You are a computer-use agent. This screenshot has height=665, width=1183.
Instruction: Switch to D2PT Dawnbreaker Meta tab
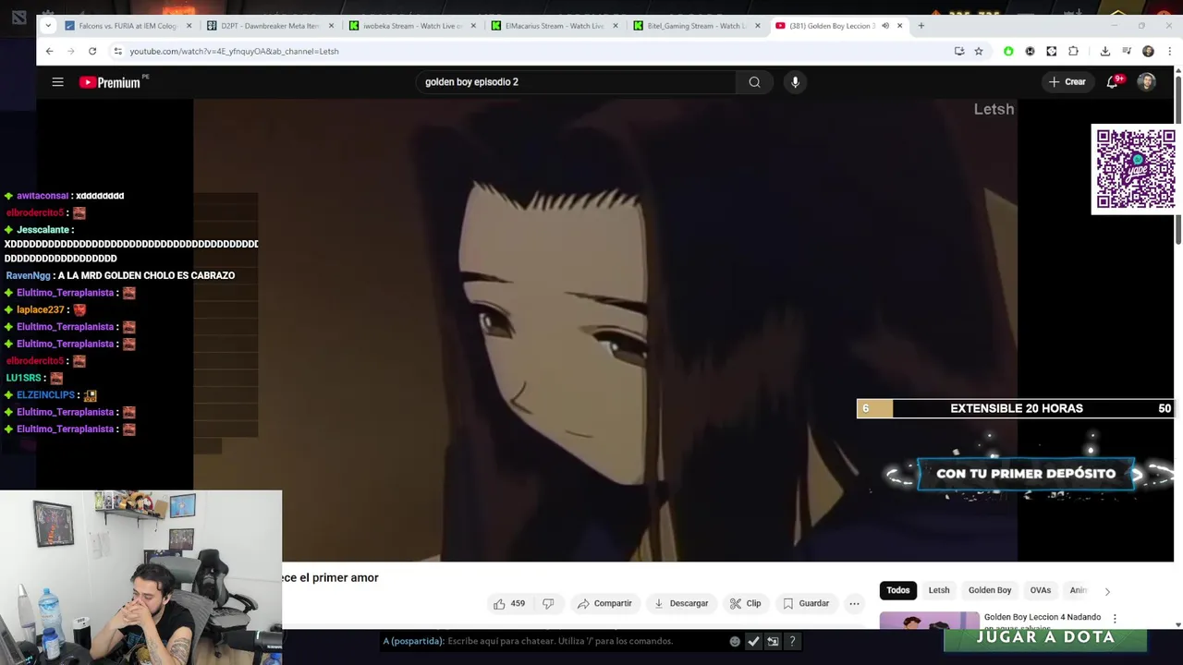pos(270,26)
